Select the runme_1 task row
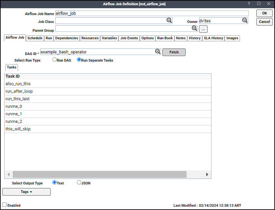The height and width of the screenshot is (210, 275). (x=108, y=114)
